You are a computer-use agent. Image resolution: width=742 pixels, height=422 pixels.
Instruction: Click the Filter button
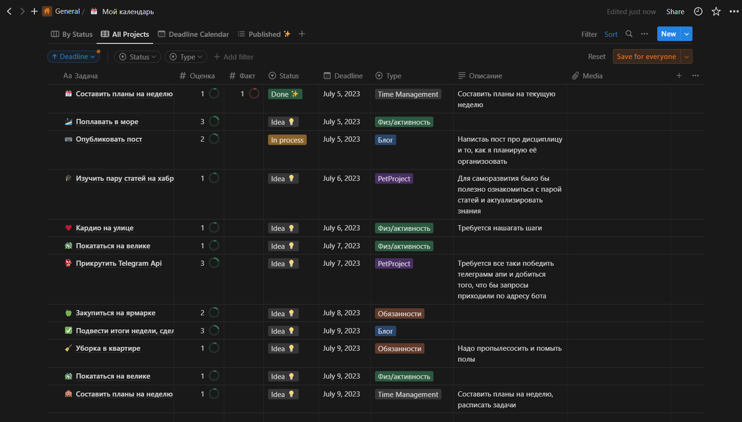(x=589, y=34)
